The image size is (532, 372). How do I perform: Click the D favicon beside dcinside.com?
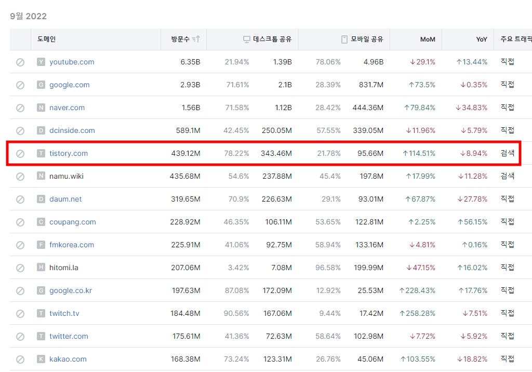41,130
